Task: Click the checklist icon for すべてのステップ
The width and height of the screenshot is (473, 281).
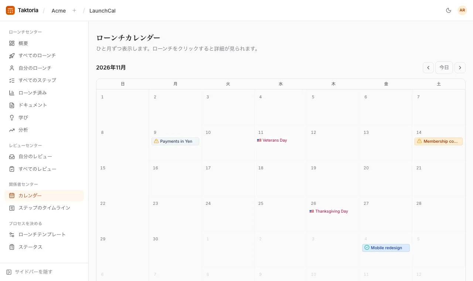Action: coord(12,80)
